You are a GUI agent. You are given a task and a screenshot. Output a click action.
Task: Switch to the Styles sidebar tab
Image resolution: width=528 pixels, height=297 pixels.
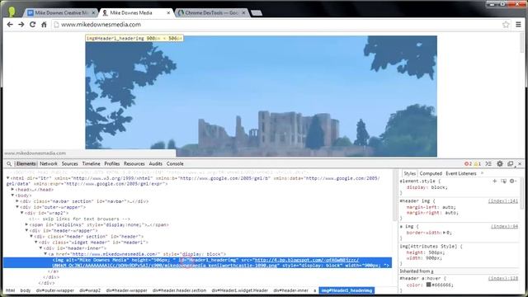[x=409, y=173]
